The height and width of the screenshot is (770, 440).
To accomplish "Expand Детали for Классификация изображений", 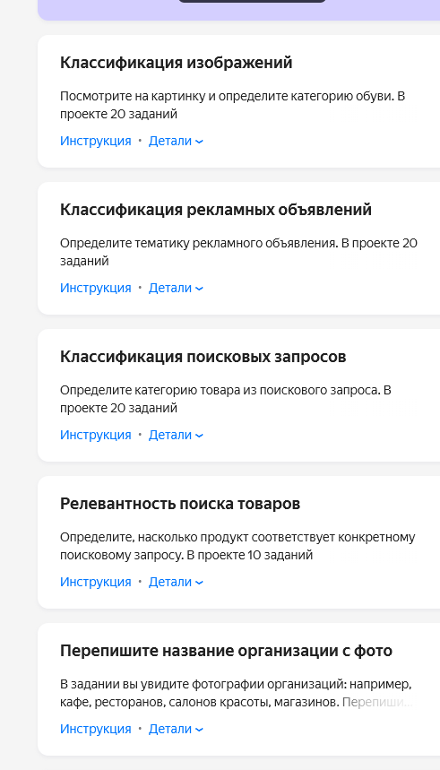I will tap(176, 141).
